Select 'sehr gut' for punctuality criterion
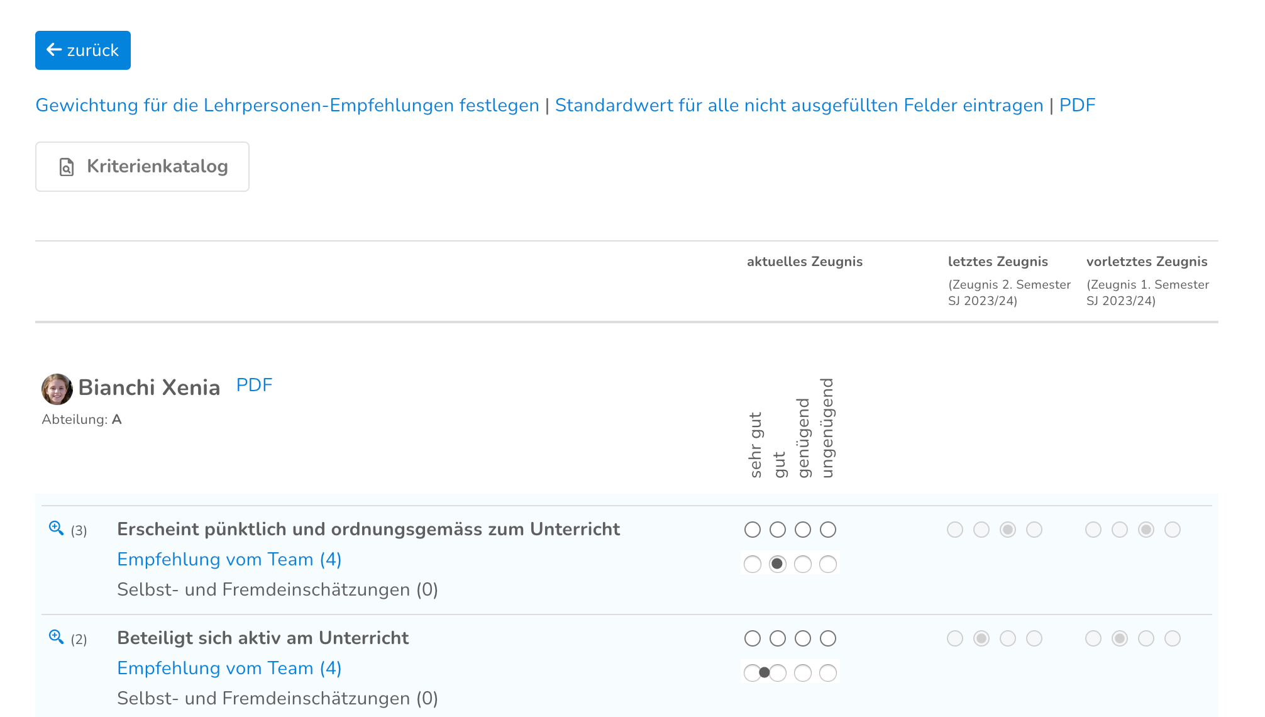1265x717 pixels. pos(752,530)
